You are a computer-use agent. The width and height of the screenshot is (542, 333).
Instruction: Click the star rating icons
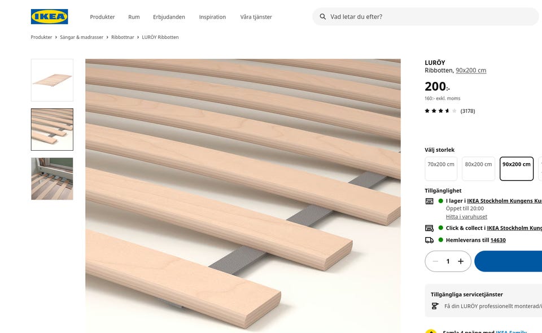(441, 111)
